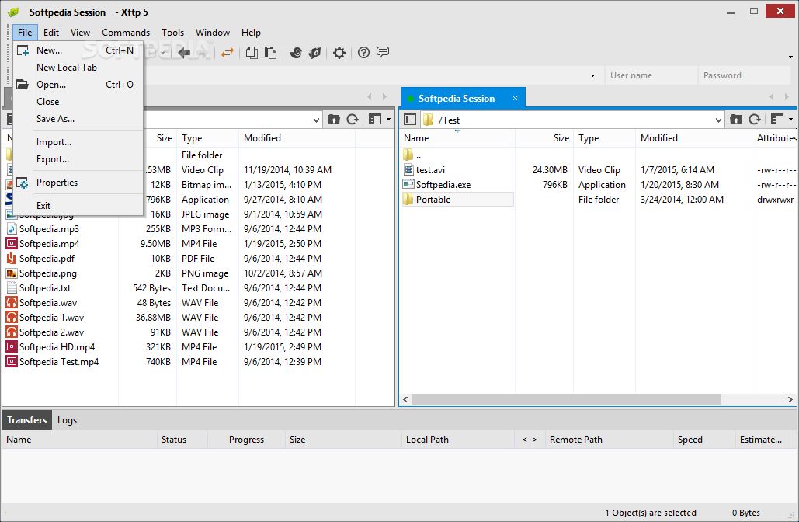Click the Paste toolbar icon
Screen dimensions: 799x522
click(x=270, y=53)
